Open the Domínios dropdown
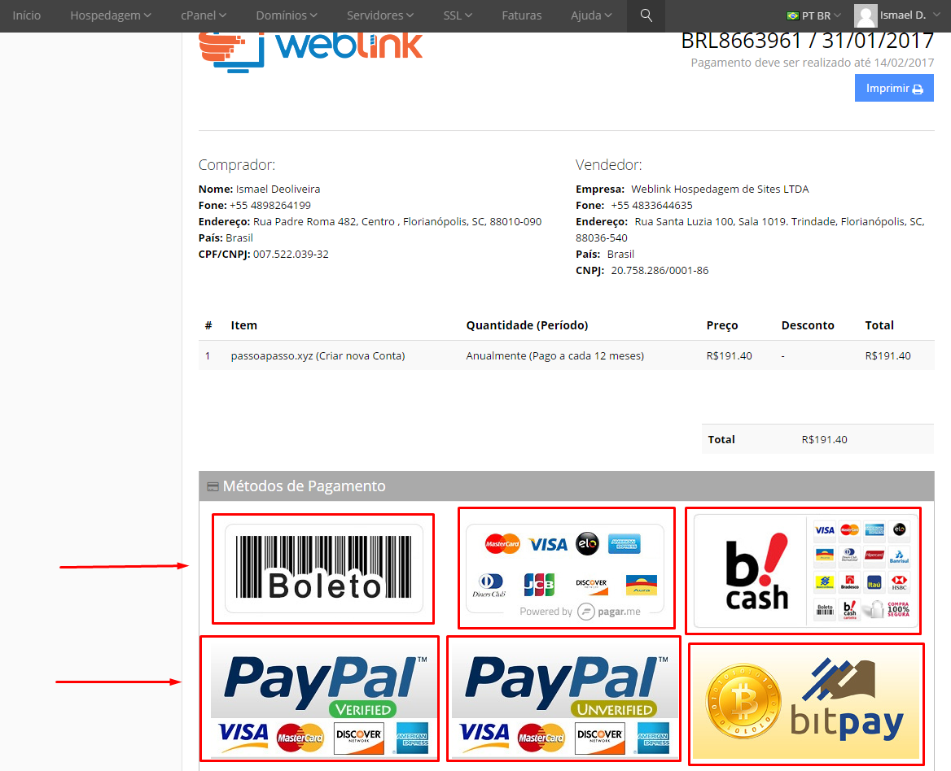 click(x=287, y=15)
